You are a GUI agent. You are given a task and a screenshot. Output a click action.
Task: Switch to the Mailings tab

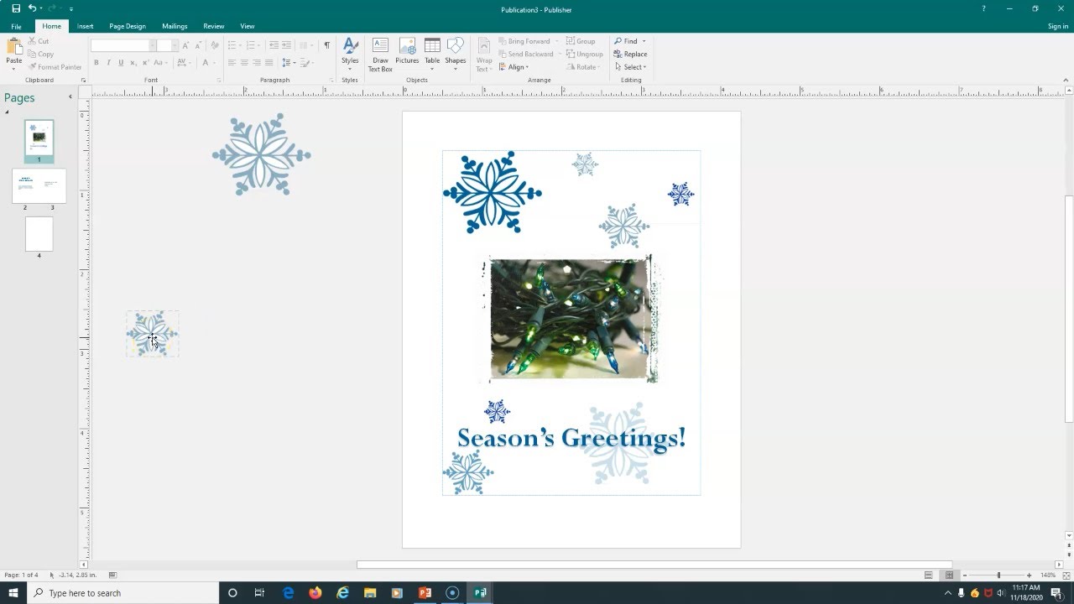click(175, 26)
